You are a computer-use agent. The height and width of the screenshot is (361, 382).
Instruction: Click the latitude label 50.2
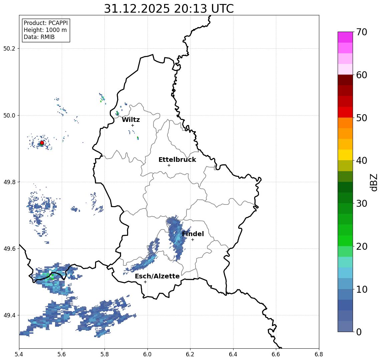[9, 48]
